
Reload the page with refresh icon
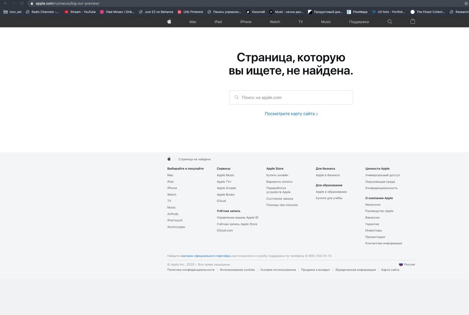point(22,3)
